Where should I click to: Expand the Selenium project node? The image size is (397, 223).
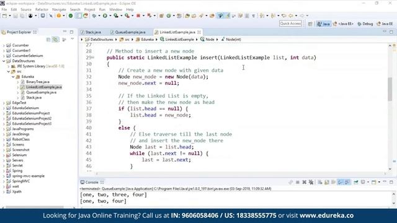pos(4,155)
